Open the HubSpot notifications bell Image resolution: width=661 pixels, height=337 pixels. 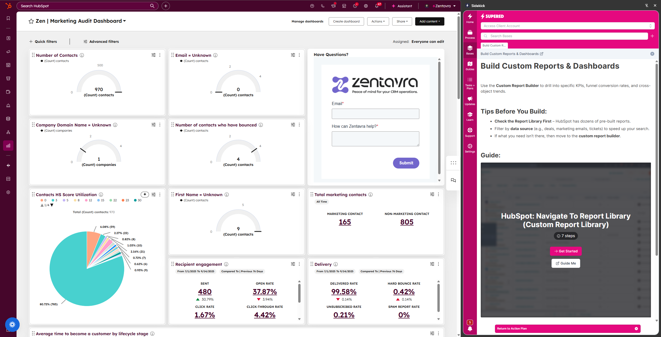tap(377, 6)
